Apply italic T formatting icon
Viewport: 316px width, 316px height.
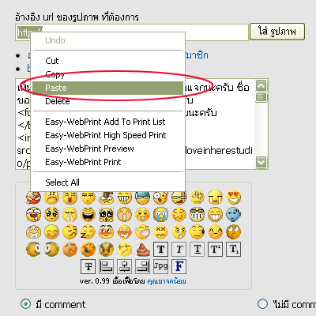(x=179, y=249)
